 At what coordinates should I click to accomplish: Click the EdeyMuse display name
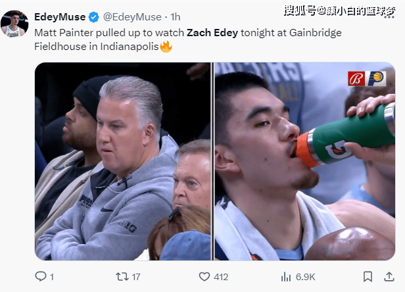coord(60,17)
